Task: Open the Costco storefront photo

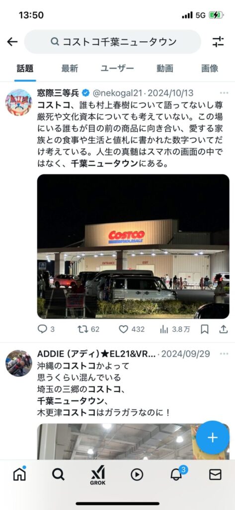Action: pyautogui.click(x=133, y=247)
